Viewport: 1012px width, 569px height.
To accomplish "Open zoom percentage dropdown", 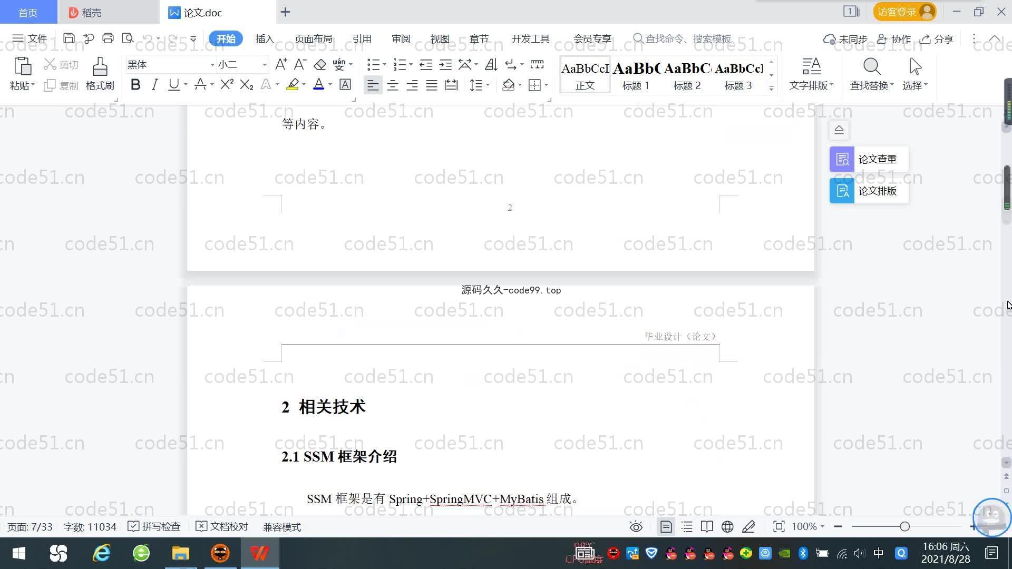I will coord(822,527).
